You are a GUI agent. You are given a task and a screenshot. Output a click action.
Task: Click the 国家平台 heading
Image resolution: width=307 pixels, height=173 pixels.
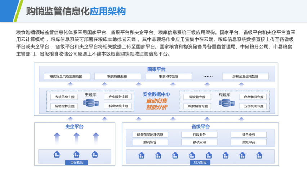156,69
